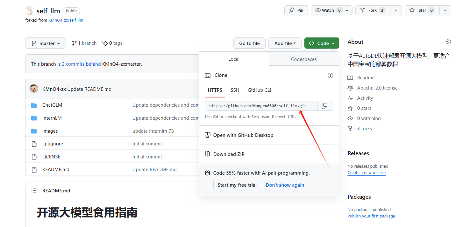Open the Apache-2.0 license link
Screen dimensions: 470x227
[x=377, y=88]
